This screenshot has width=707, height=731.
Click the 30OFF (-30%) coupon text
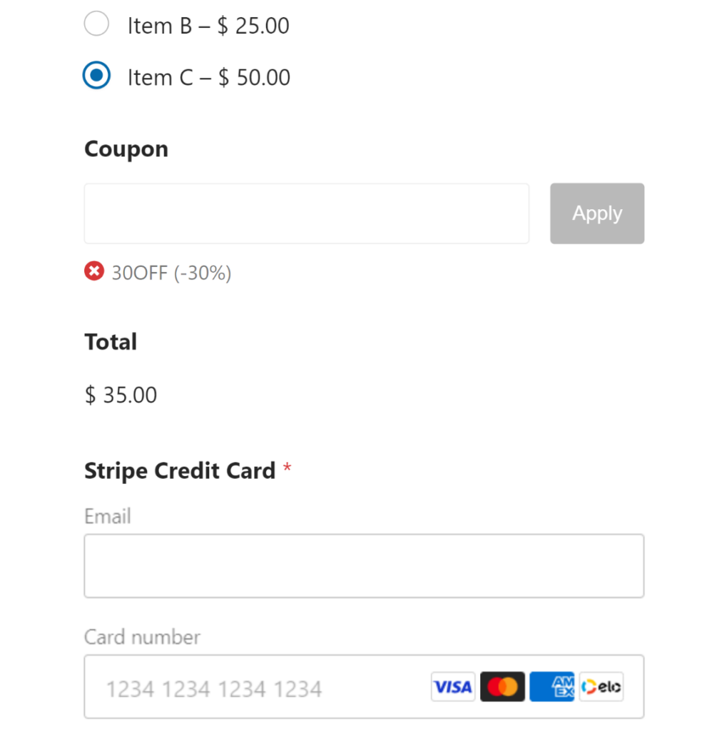[171, 272]
